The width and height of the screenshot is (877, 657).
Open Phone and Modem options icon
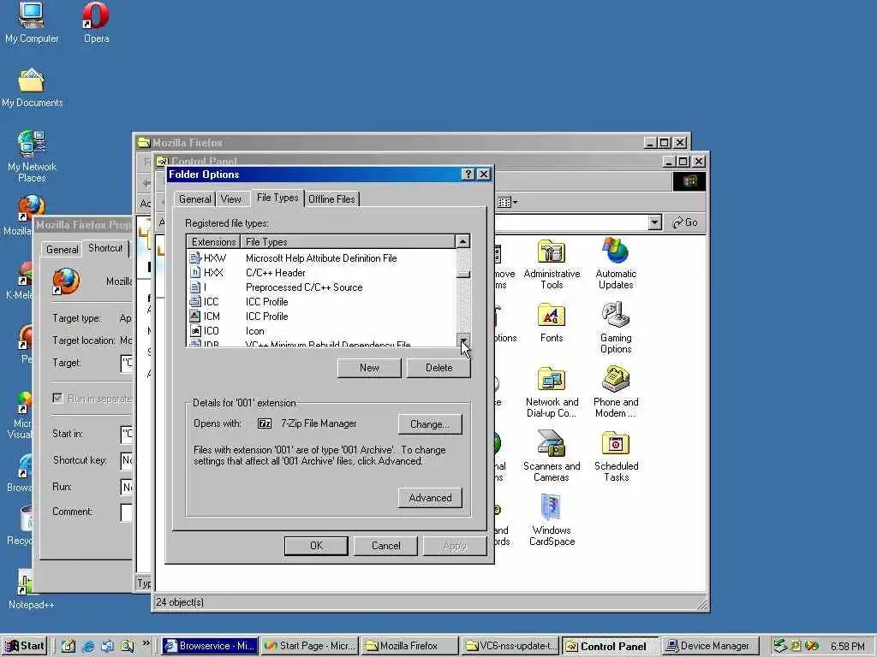point(616,392)
